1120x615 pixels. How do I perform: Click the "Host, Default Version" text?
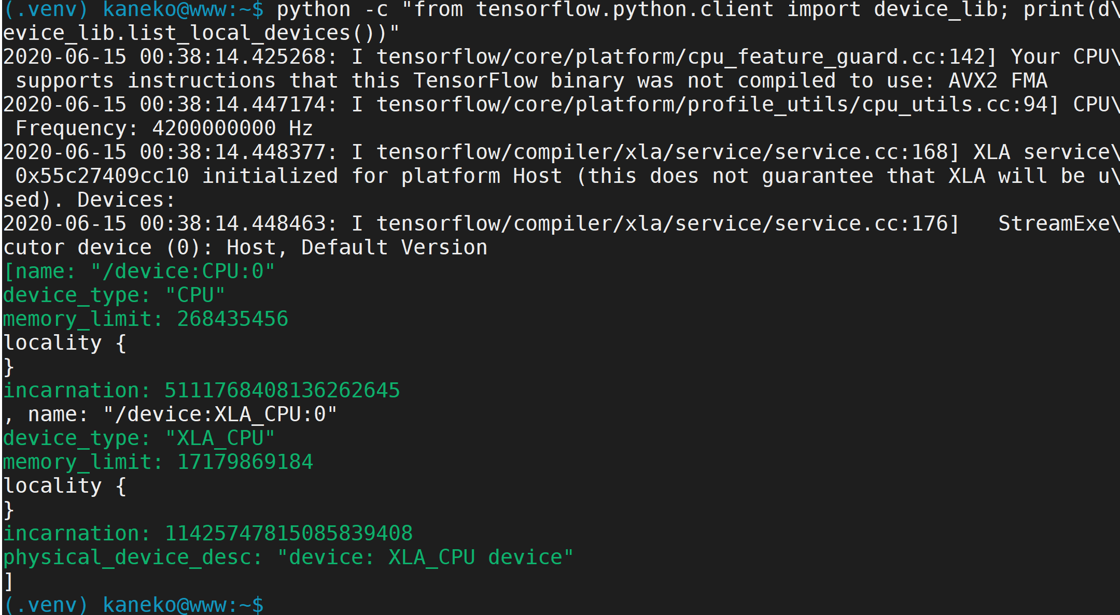357,248
